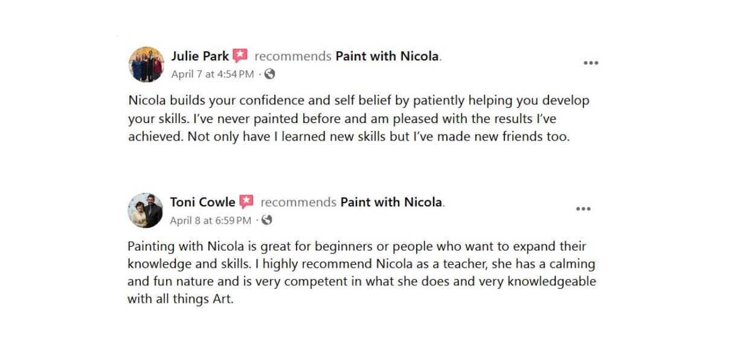Click the line starting "Painting with Nicola is great"
This screenshot has height=345, width=755.
356,246
